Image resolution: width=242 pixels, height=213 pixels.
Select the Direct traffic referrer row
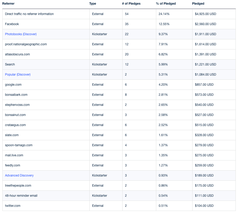119,14
